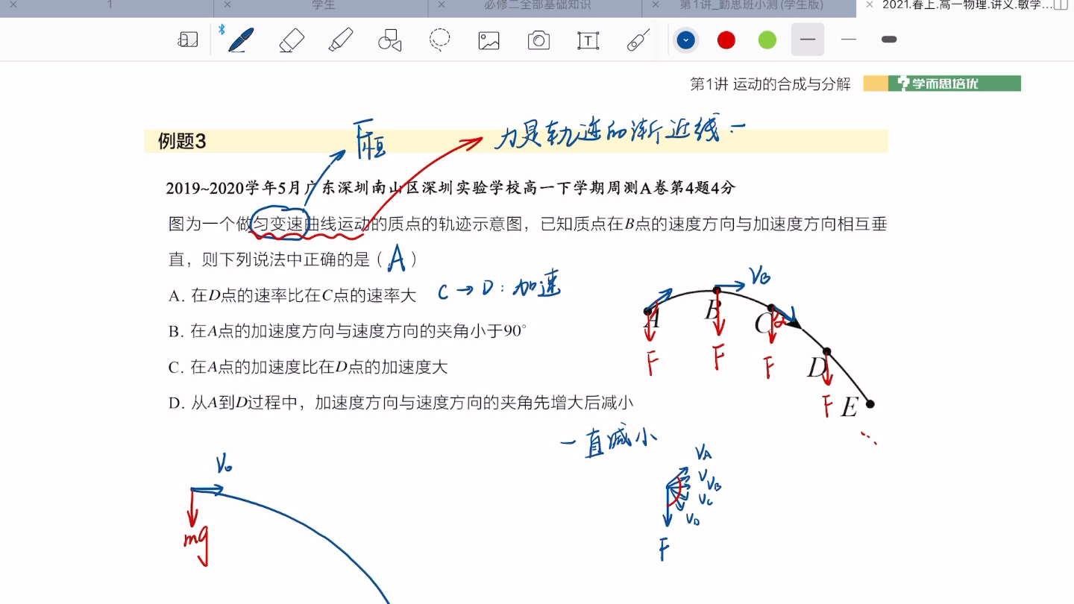Open the split-view icon at tab bar end

[1061, 5]
